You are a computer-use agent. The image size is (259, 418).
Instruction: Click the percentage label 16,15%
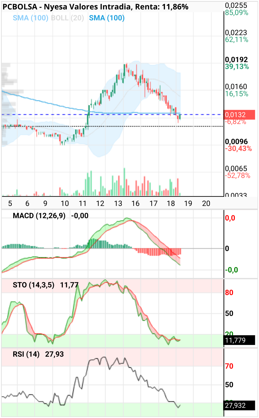(236, 94)
